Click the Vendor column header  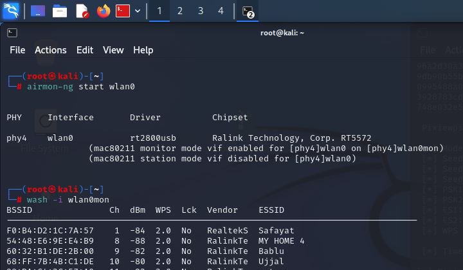click(x=222, y=210)
